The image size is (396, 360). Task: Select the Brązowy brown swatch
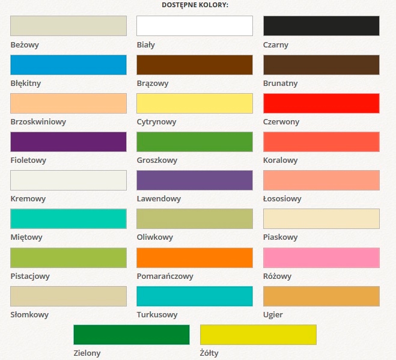click(195, 65)
